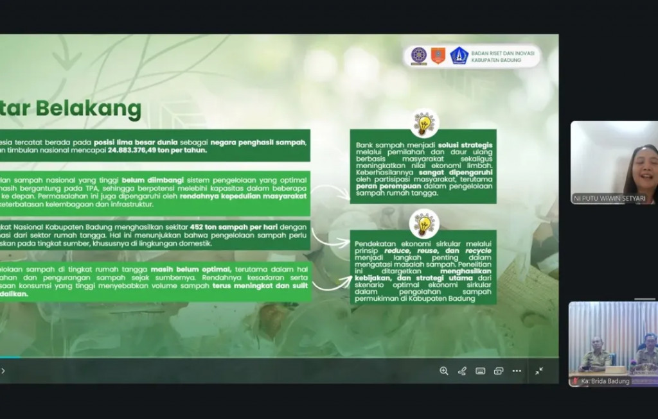Click the orange shield emblem in the header
658x419 pixels.
point(438,56)
